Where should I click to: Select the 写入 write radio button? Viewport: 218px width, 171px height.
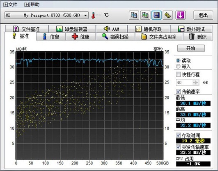[178, 66]
